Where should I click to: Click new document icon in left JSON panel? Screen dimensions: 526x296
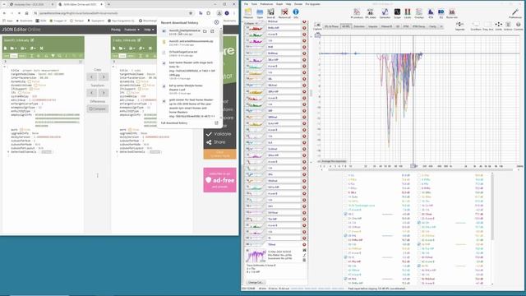(6, 49)
